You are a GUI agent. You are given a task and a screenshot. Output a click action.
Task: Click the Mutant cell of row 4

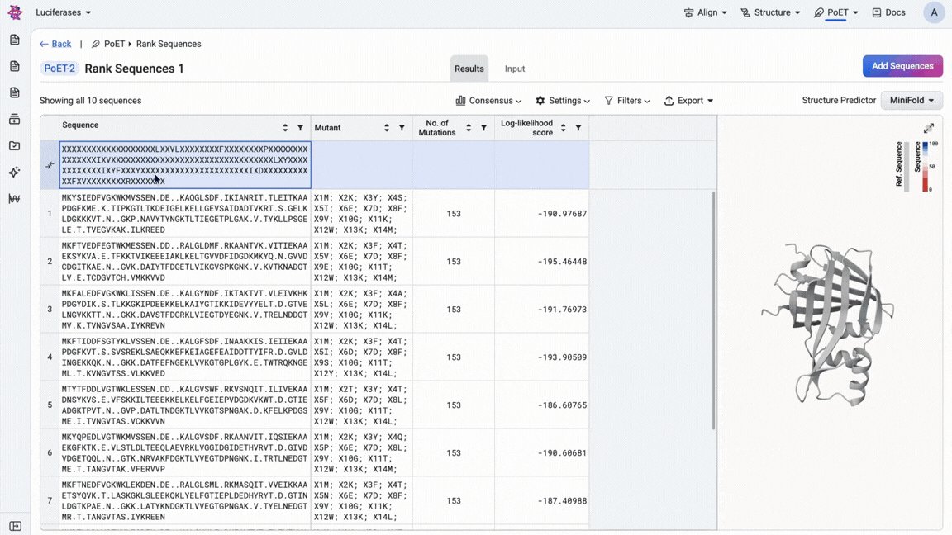[x=362, y=357]
